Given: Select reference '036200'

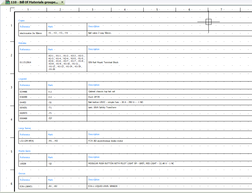Looking at the screenshot, I should click(23, 97).
